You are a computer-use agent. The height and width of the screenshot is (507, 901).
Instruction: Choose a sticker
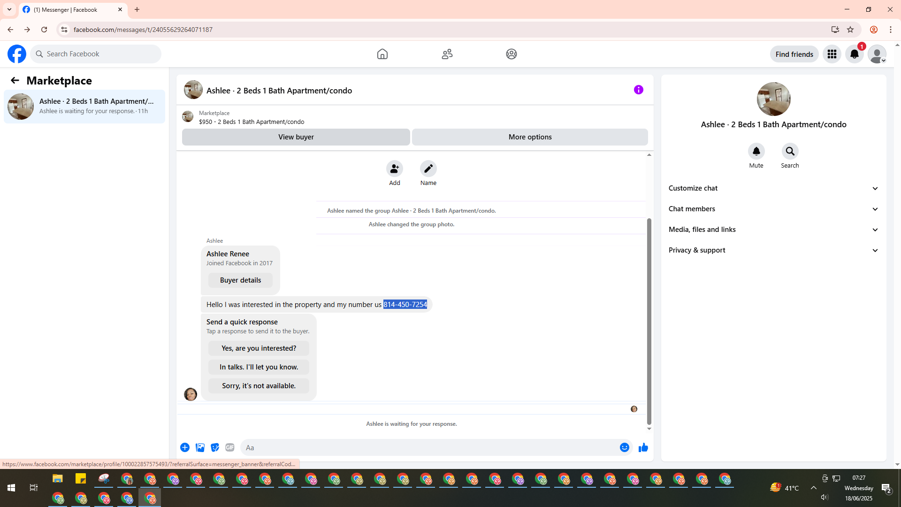click(215, 447)
